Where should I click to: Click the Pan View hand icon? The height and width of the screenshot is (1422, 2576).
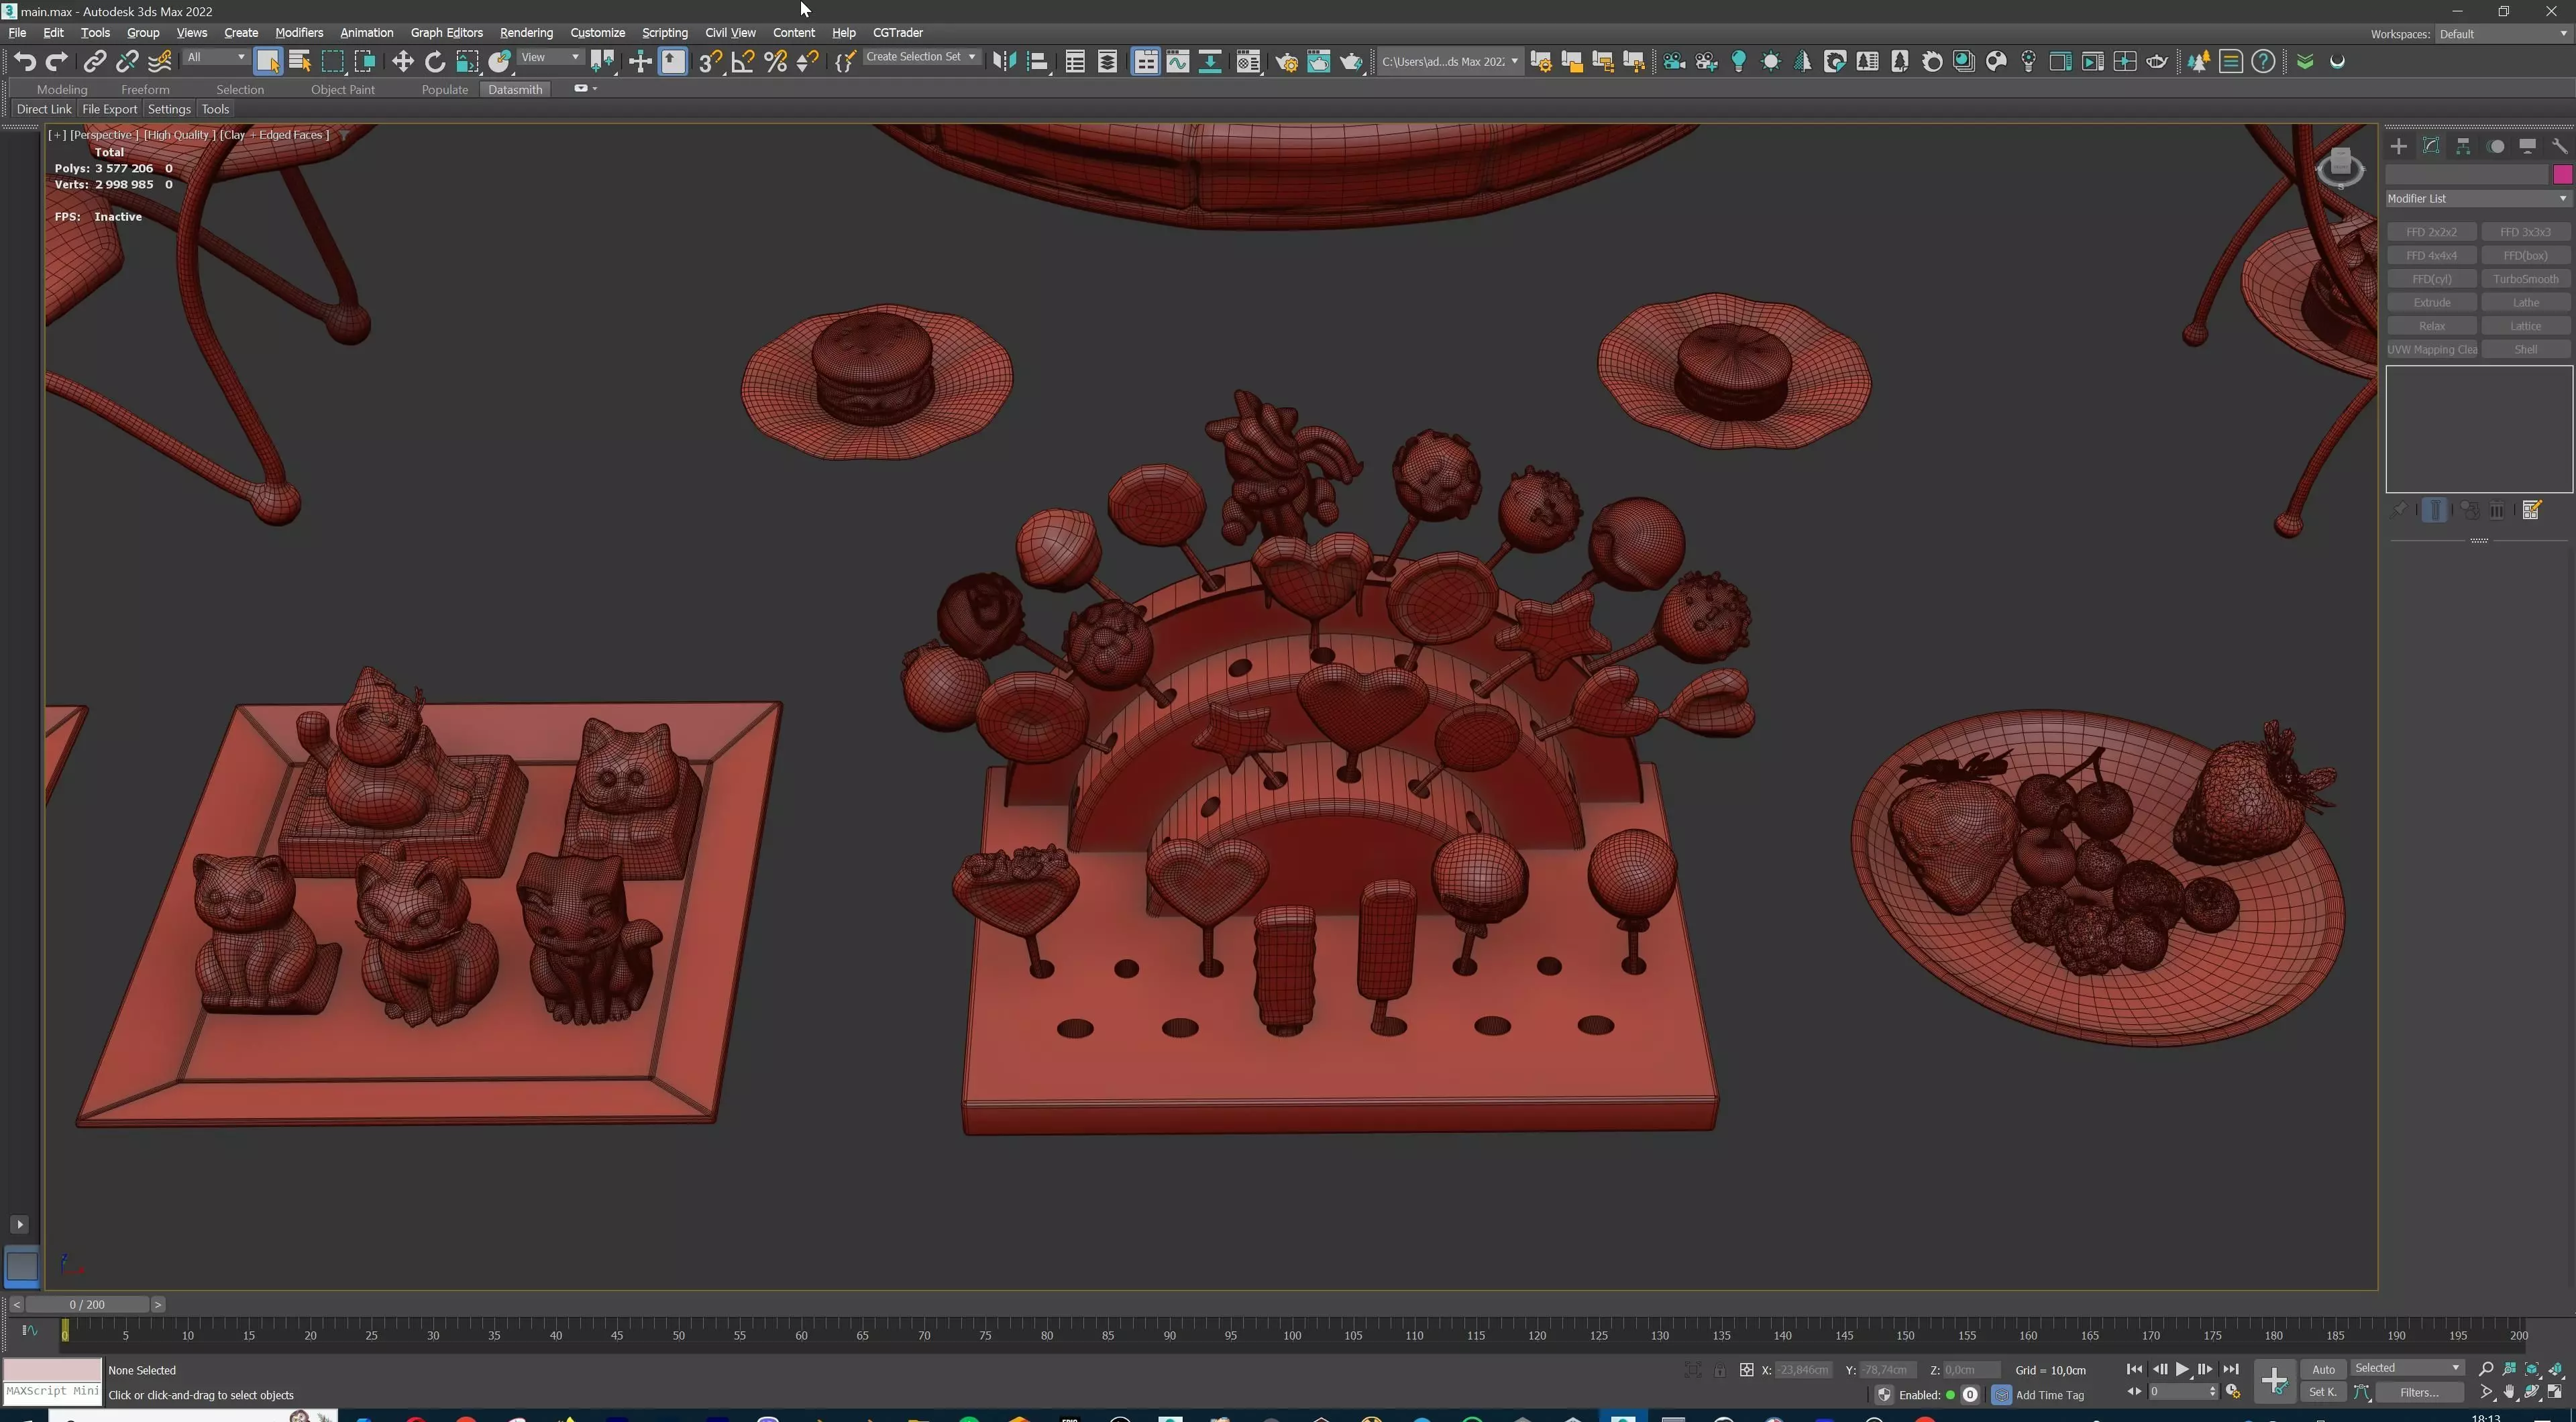coord(2509,1392)
